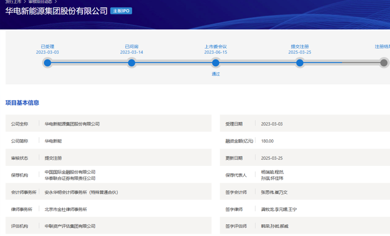Click the second line of sponsor representatives
390x236 pixels.
[272, 178]
